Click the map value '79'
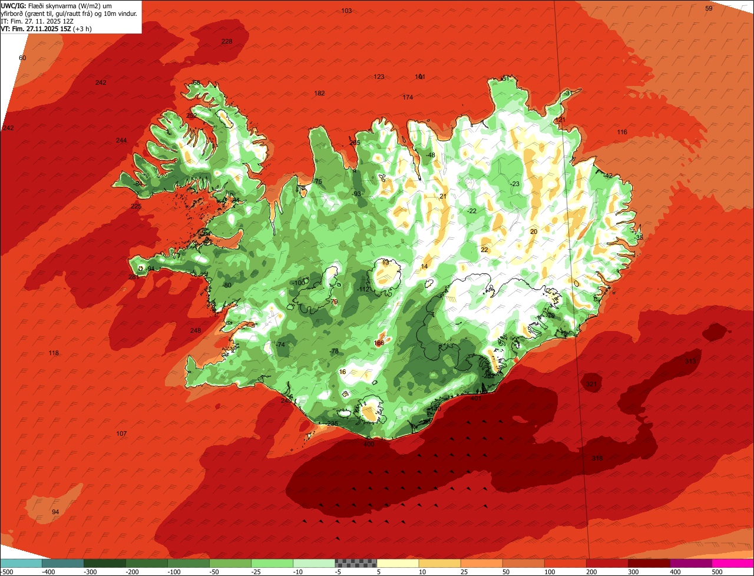Screen dimensions: 754x576 coord(334,302)
